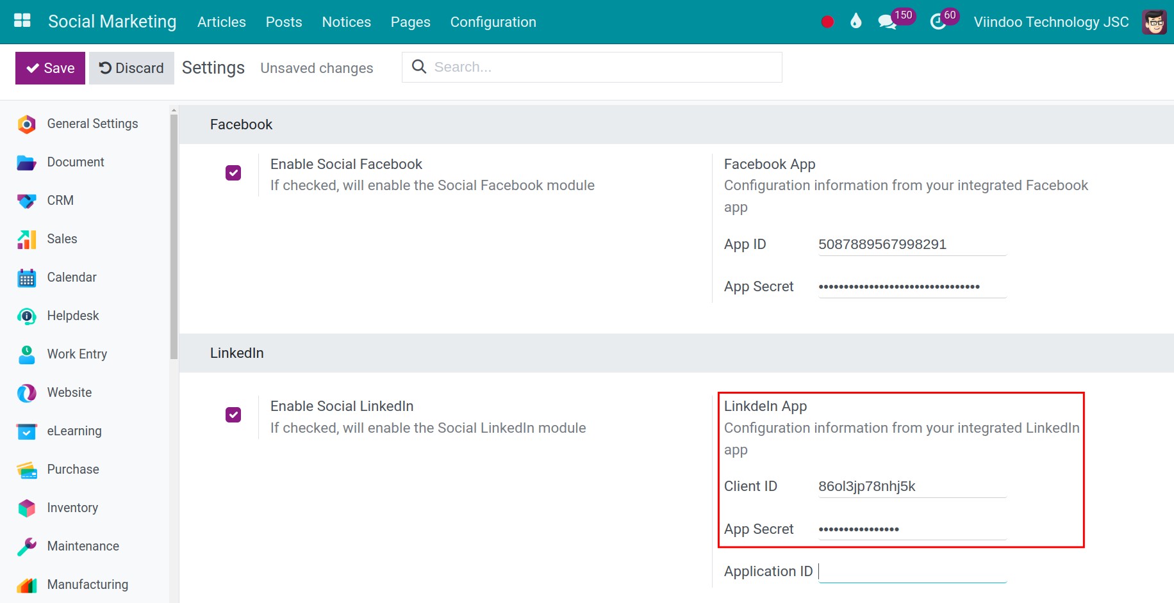Image resolution: width=1174 pixels, height=603 pixels.
Task: Select General Settings in sidebar
Action: coord(92,124)
